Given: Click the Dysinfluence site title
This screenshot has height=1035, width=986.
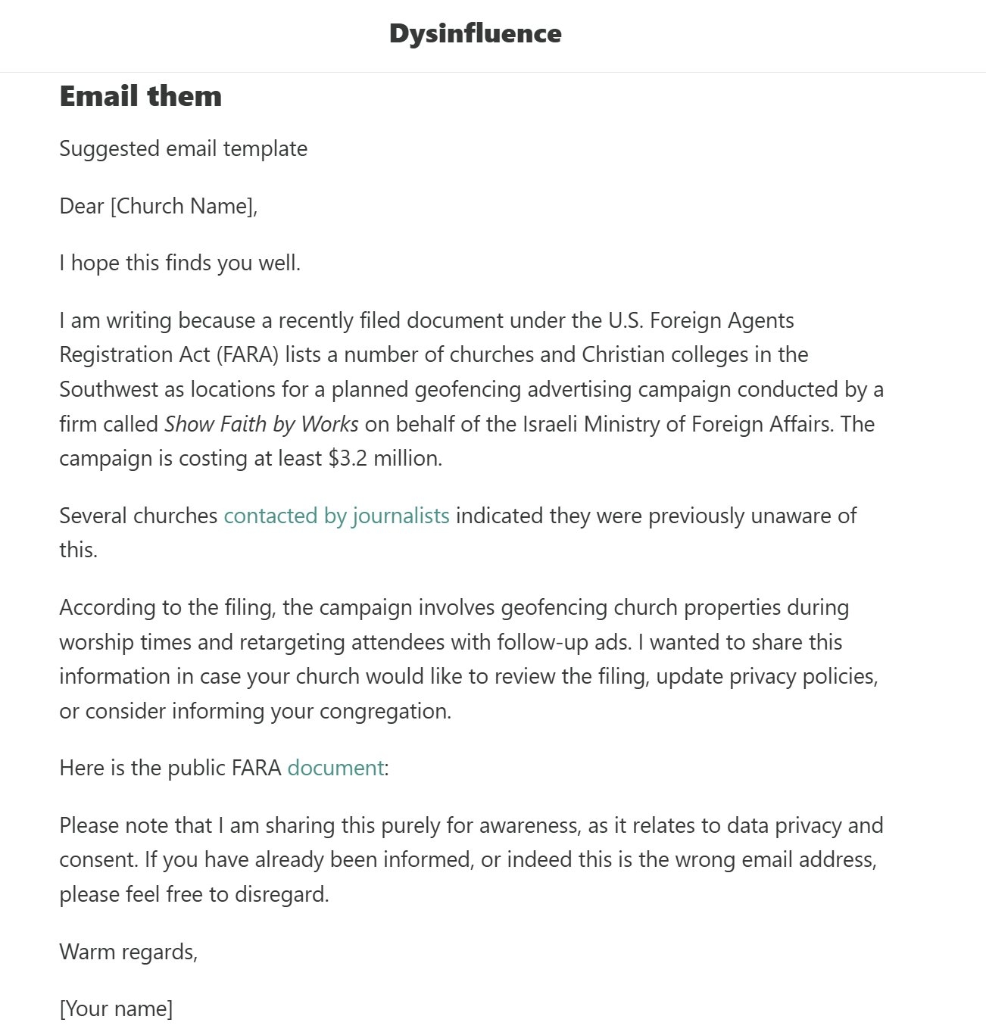Looking at the screenshot, I should coord(475,33).
